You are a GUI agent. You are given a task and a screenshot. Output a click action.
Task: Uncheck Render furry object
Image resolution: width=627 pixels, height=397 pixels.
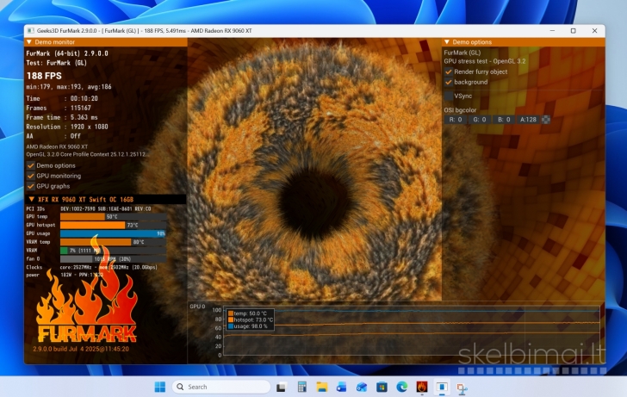click(449, 71)
